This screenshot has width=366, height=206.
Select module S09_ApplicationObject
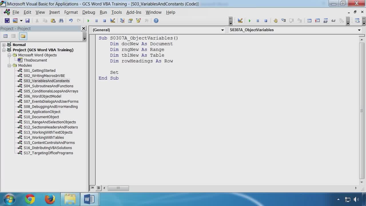click(42, 112)
